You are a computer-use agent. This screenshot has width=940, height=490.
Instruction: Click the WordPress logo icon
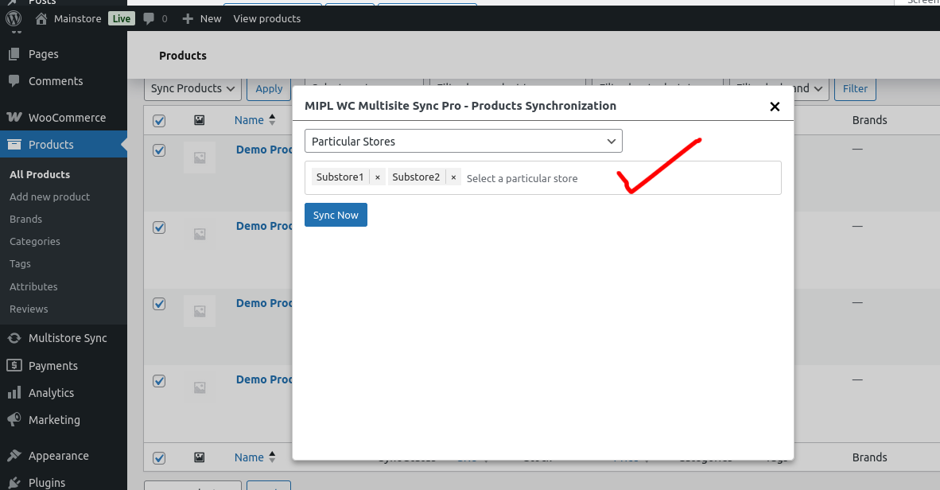click(x=14, y=18)
